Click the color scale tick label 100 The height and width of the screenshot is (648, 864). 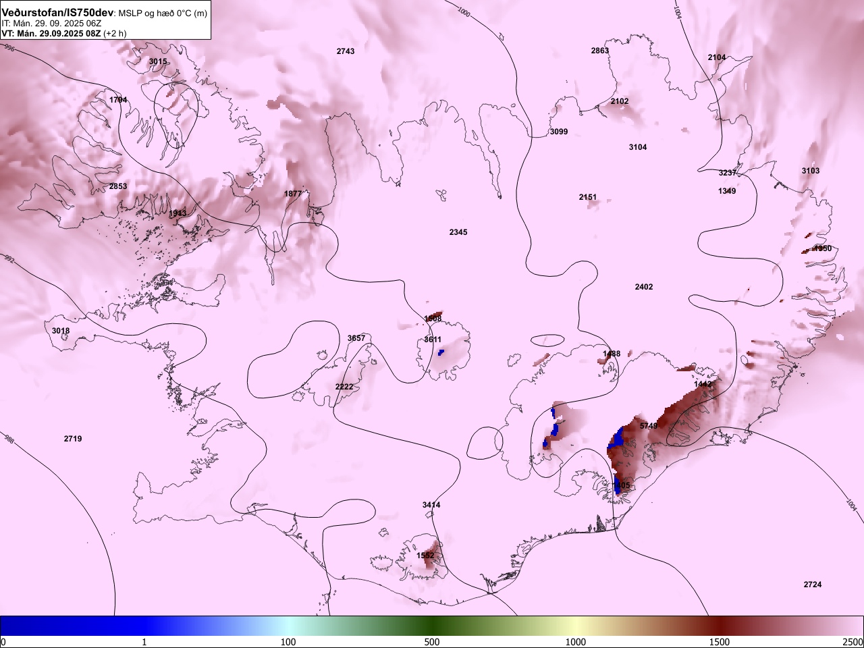click(x=288, y=642)
